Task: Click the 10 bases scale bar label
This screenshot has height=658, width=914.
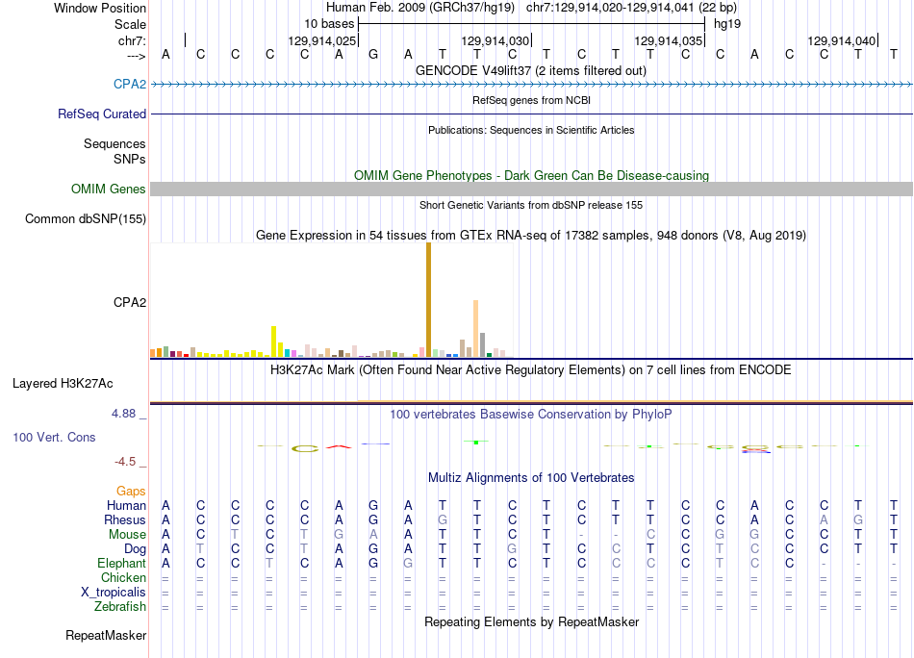Action: tap(329, 24)
